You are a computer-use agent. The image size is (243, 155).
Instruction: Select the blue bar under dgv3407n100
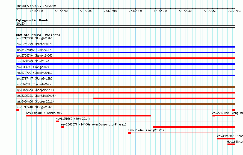pyautogui.click(x=126, y=52)
